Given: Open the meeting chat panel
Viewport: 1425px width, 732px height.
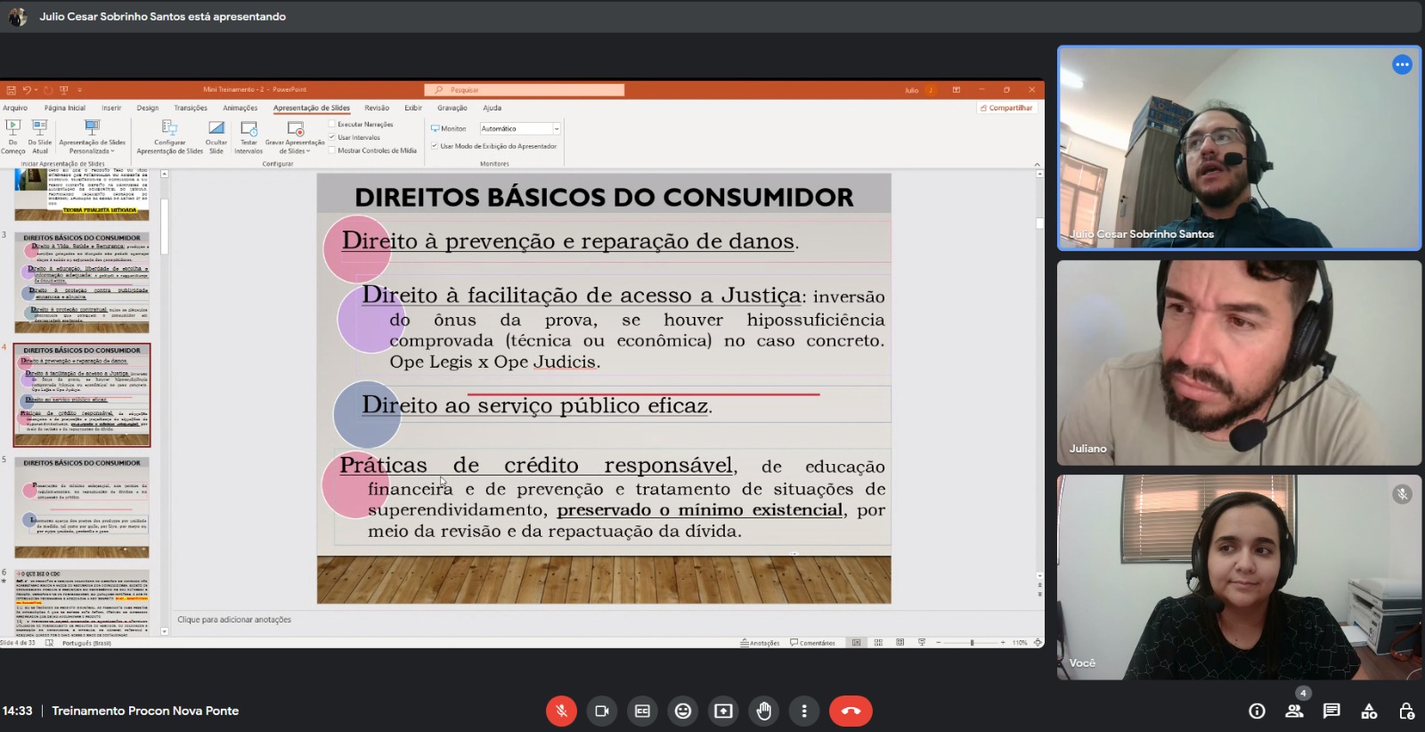Looking at the screenshot, I should click(x=1331, y=711).
